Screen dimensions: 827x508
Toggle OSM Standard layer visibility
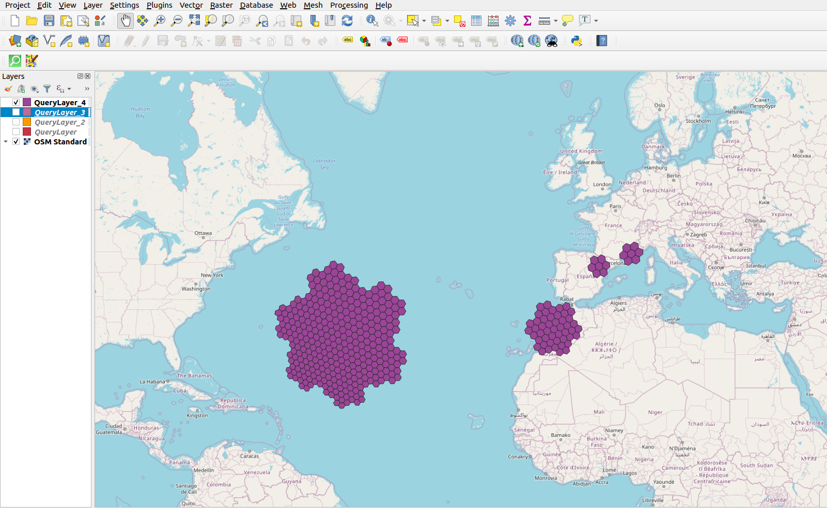coord(16,142)
